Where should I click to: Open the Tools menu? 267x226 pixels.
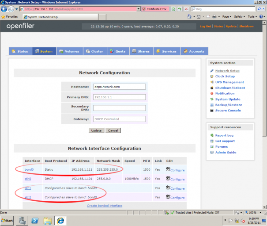pos(252,16)
